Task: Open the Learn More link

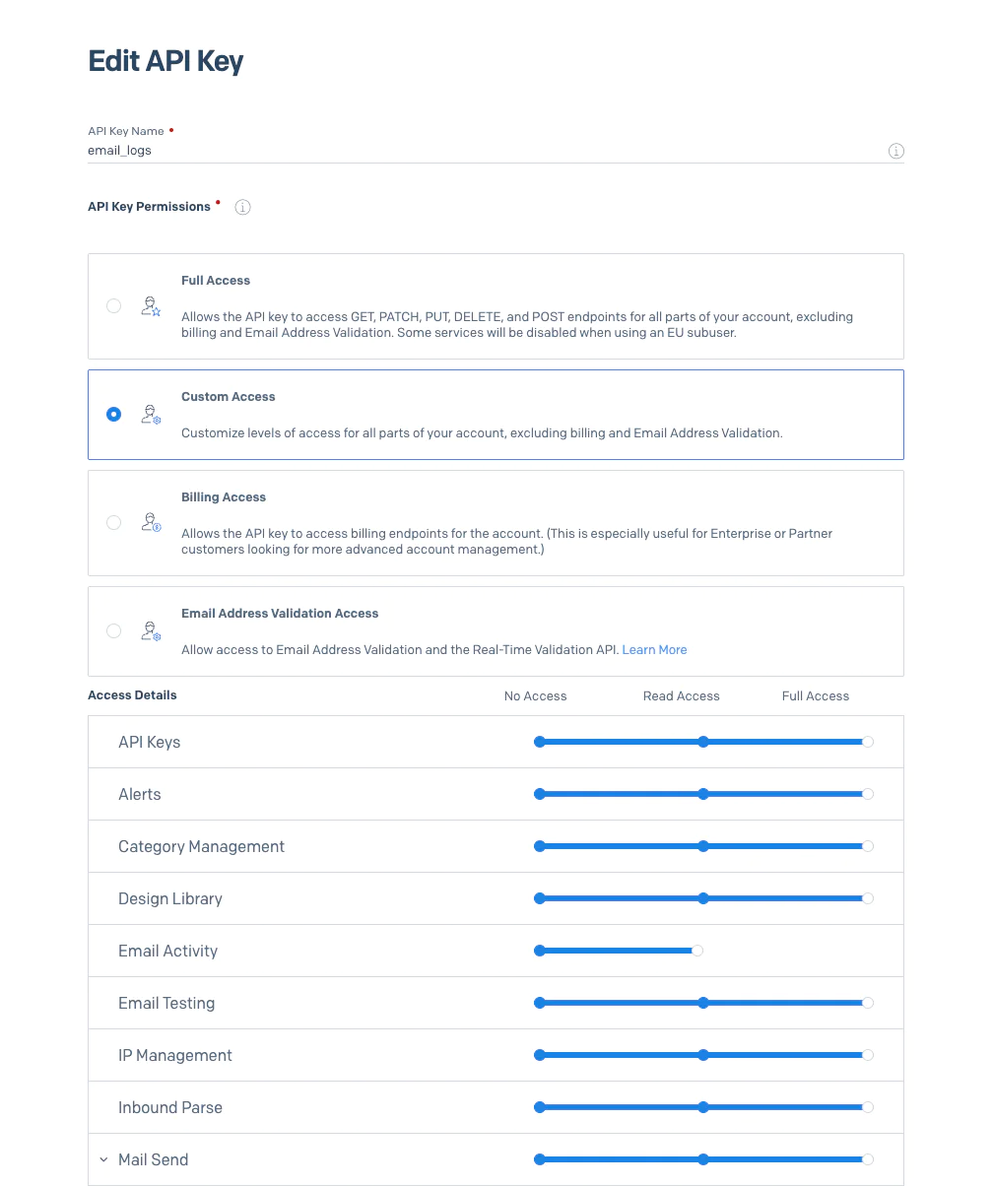Action: click(654, 650)
